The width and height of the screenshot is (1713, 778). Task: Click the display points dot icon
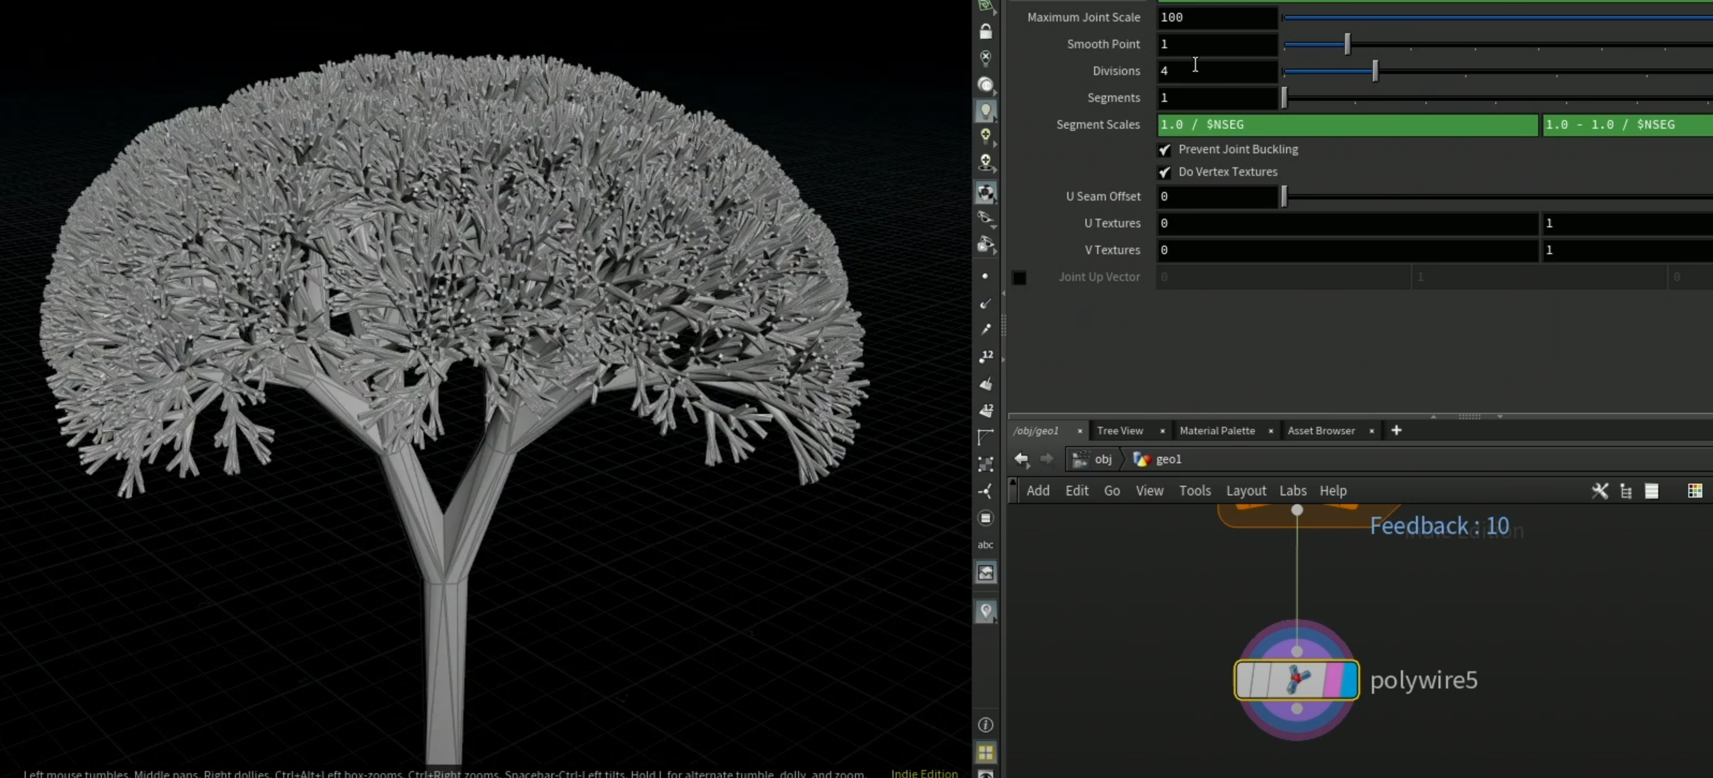pyautogui.click(x=985, y=276)
